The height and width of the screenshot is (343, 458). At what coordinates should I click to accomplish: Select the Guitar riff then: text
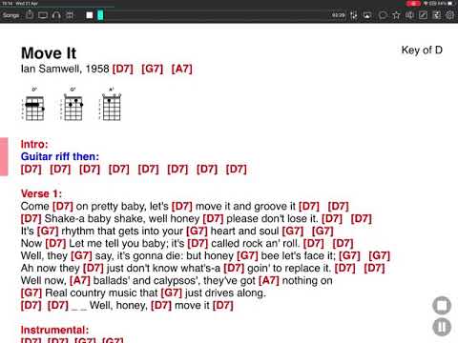60,156
